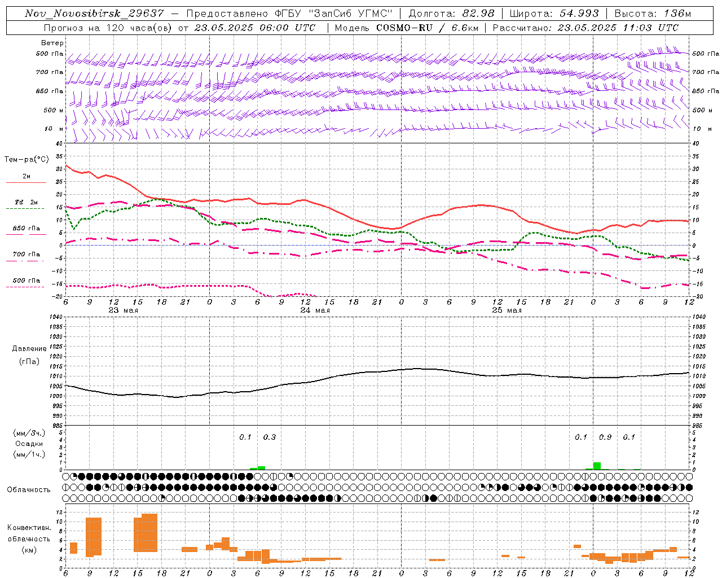Click the "Ветер" wind panel label
The image size is (722, 578).
(52, 43)
